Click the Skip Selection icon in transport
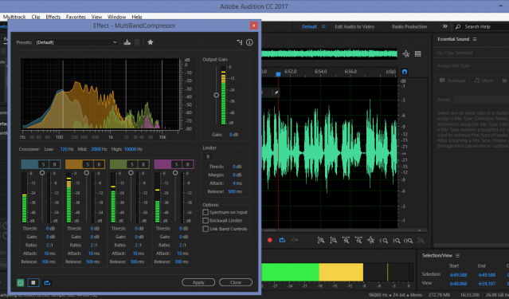The width and height of the screenshot is (509, 299). click(295, 240)
